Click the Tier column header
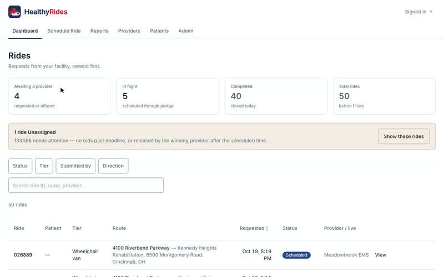 (x=77, y=228)
